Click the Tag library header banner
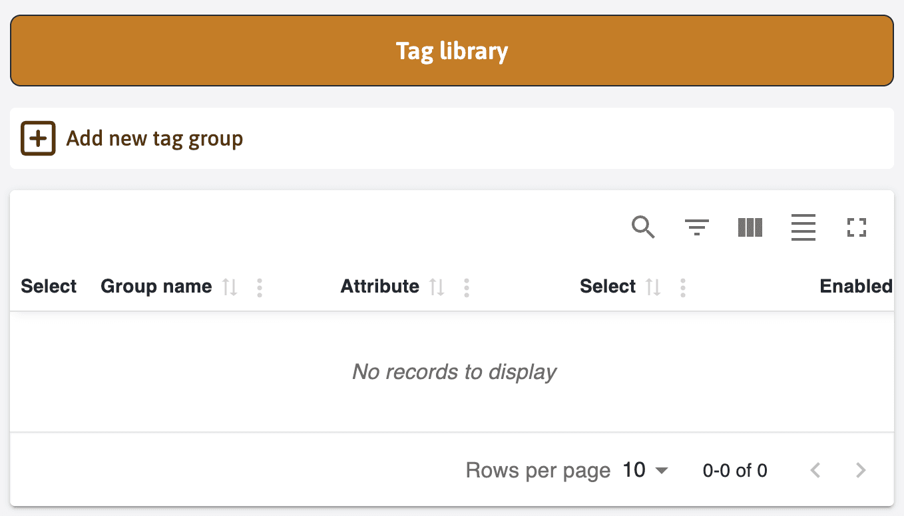 coord(452,51)
